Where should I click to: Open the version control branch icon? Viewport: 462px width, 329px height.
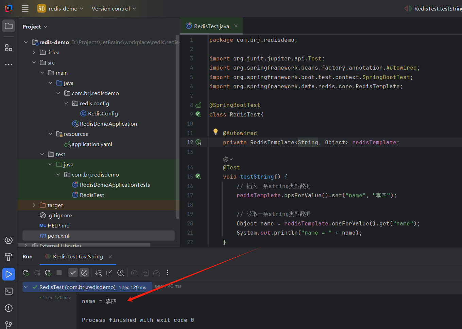8,324
